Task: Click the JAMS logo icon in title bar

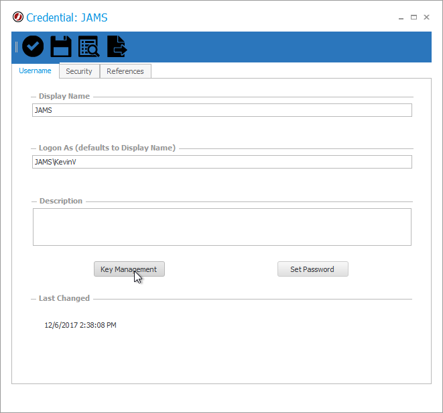Action: [18, 17]
